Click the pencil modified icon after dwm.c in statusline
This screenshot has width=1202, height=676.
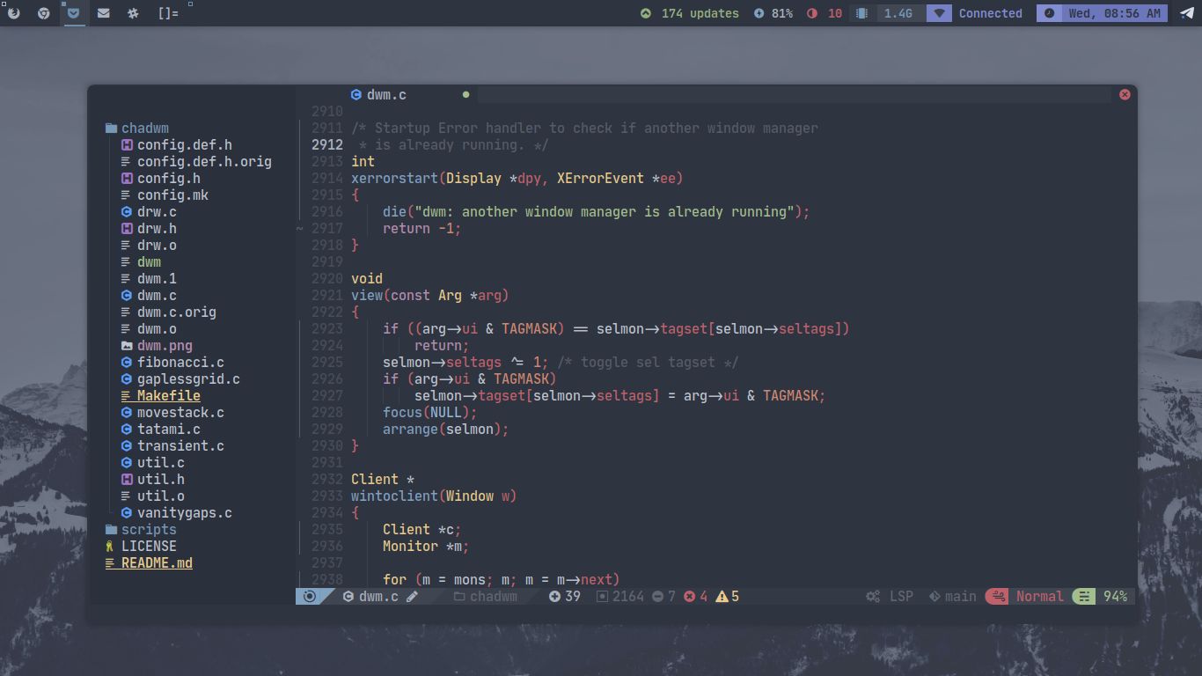click(x=412, y=596)
